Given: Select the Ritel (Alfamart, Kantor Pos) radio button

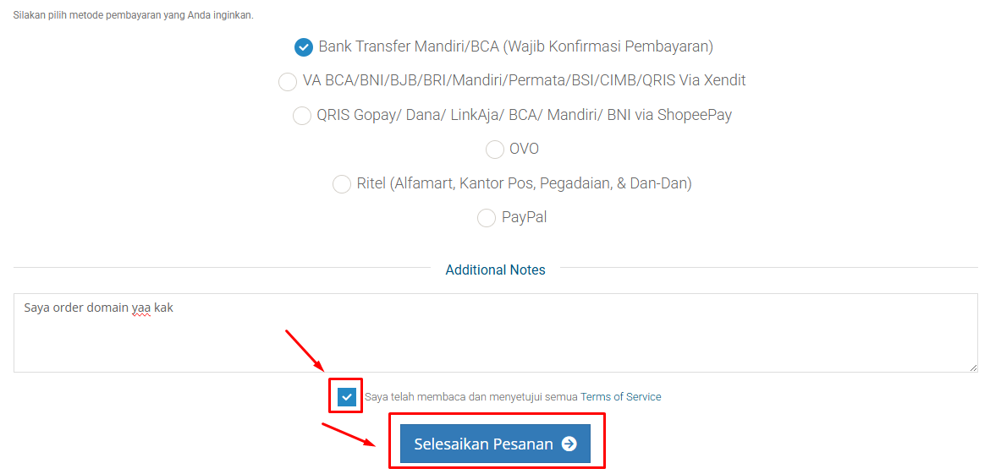Looking at the screenshot, I should pyautogui.click(x=342, y=184).
